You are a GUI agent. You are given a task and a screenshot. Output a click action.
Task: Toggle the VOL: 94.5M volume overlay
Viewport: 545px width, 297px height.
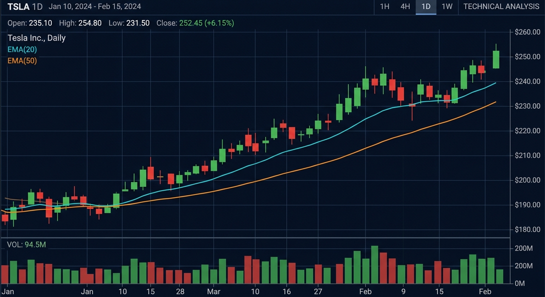[x=27, y=244]
